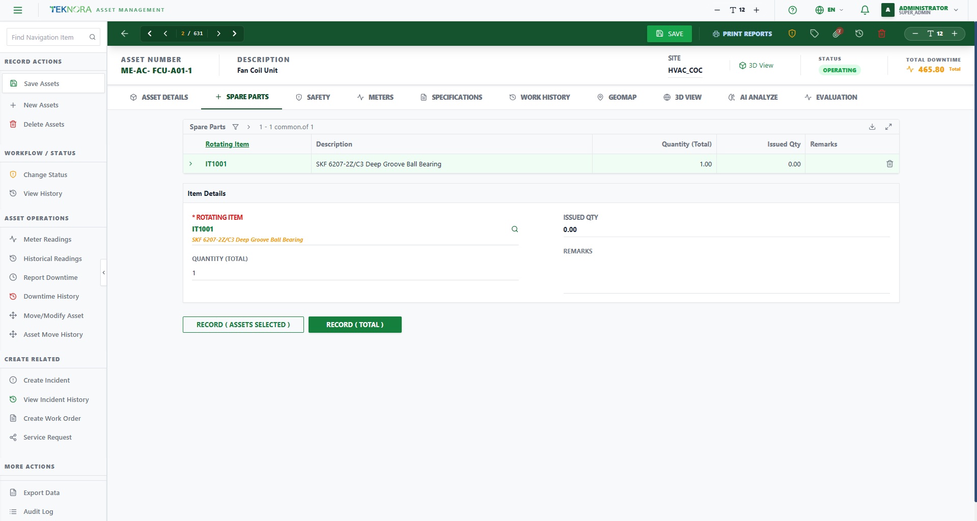Click the history clock icon in toolbar

pos(859,34)
